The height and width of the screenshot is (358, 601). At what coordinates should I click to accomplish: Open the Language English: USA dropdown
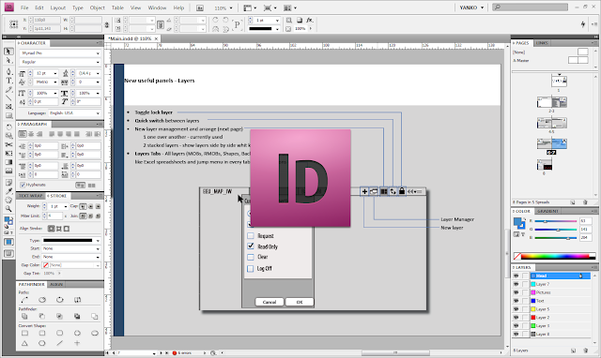coord(74,113)
